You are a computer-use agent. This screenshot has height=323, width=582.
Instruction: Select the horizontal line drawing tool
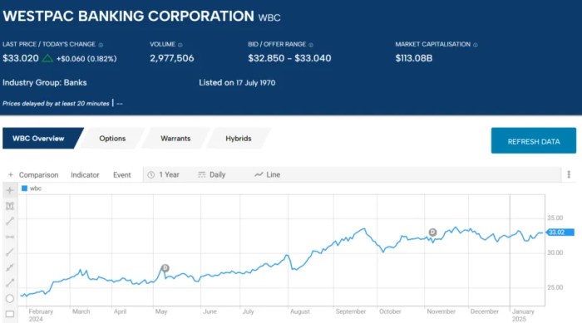10,237
